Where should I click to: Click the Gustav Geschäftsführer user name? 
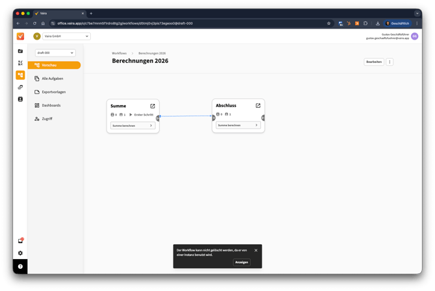point(395,34)
